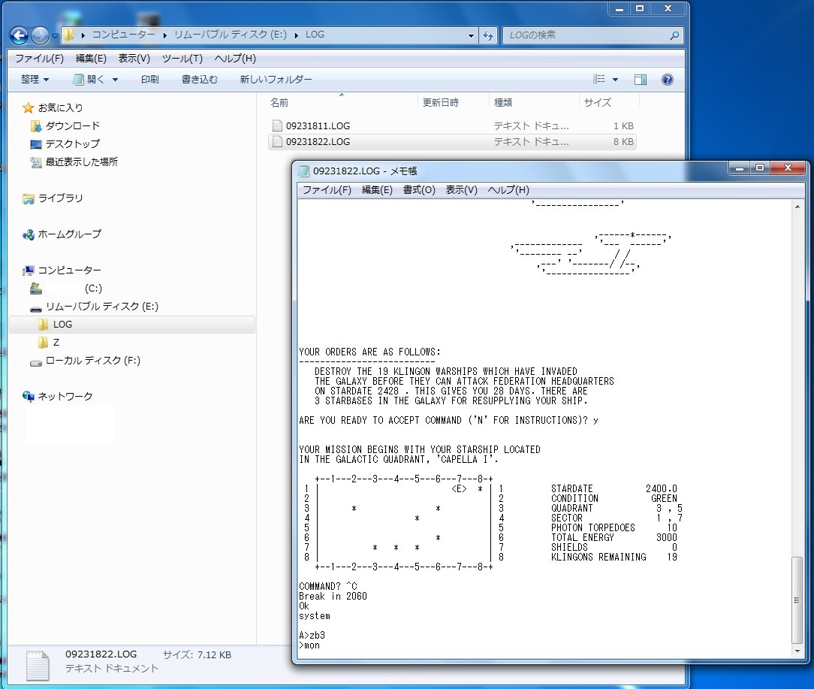Click 印刷 in the Explorer toolbar
814x689 pixels.
149,80
